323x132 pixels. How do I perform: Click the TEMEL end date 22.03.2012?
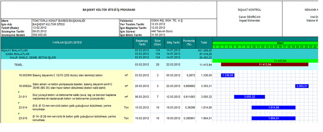173,65
